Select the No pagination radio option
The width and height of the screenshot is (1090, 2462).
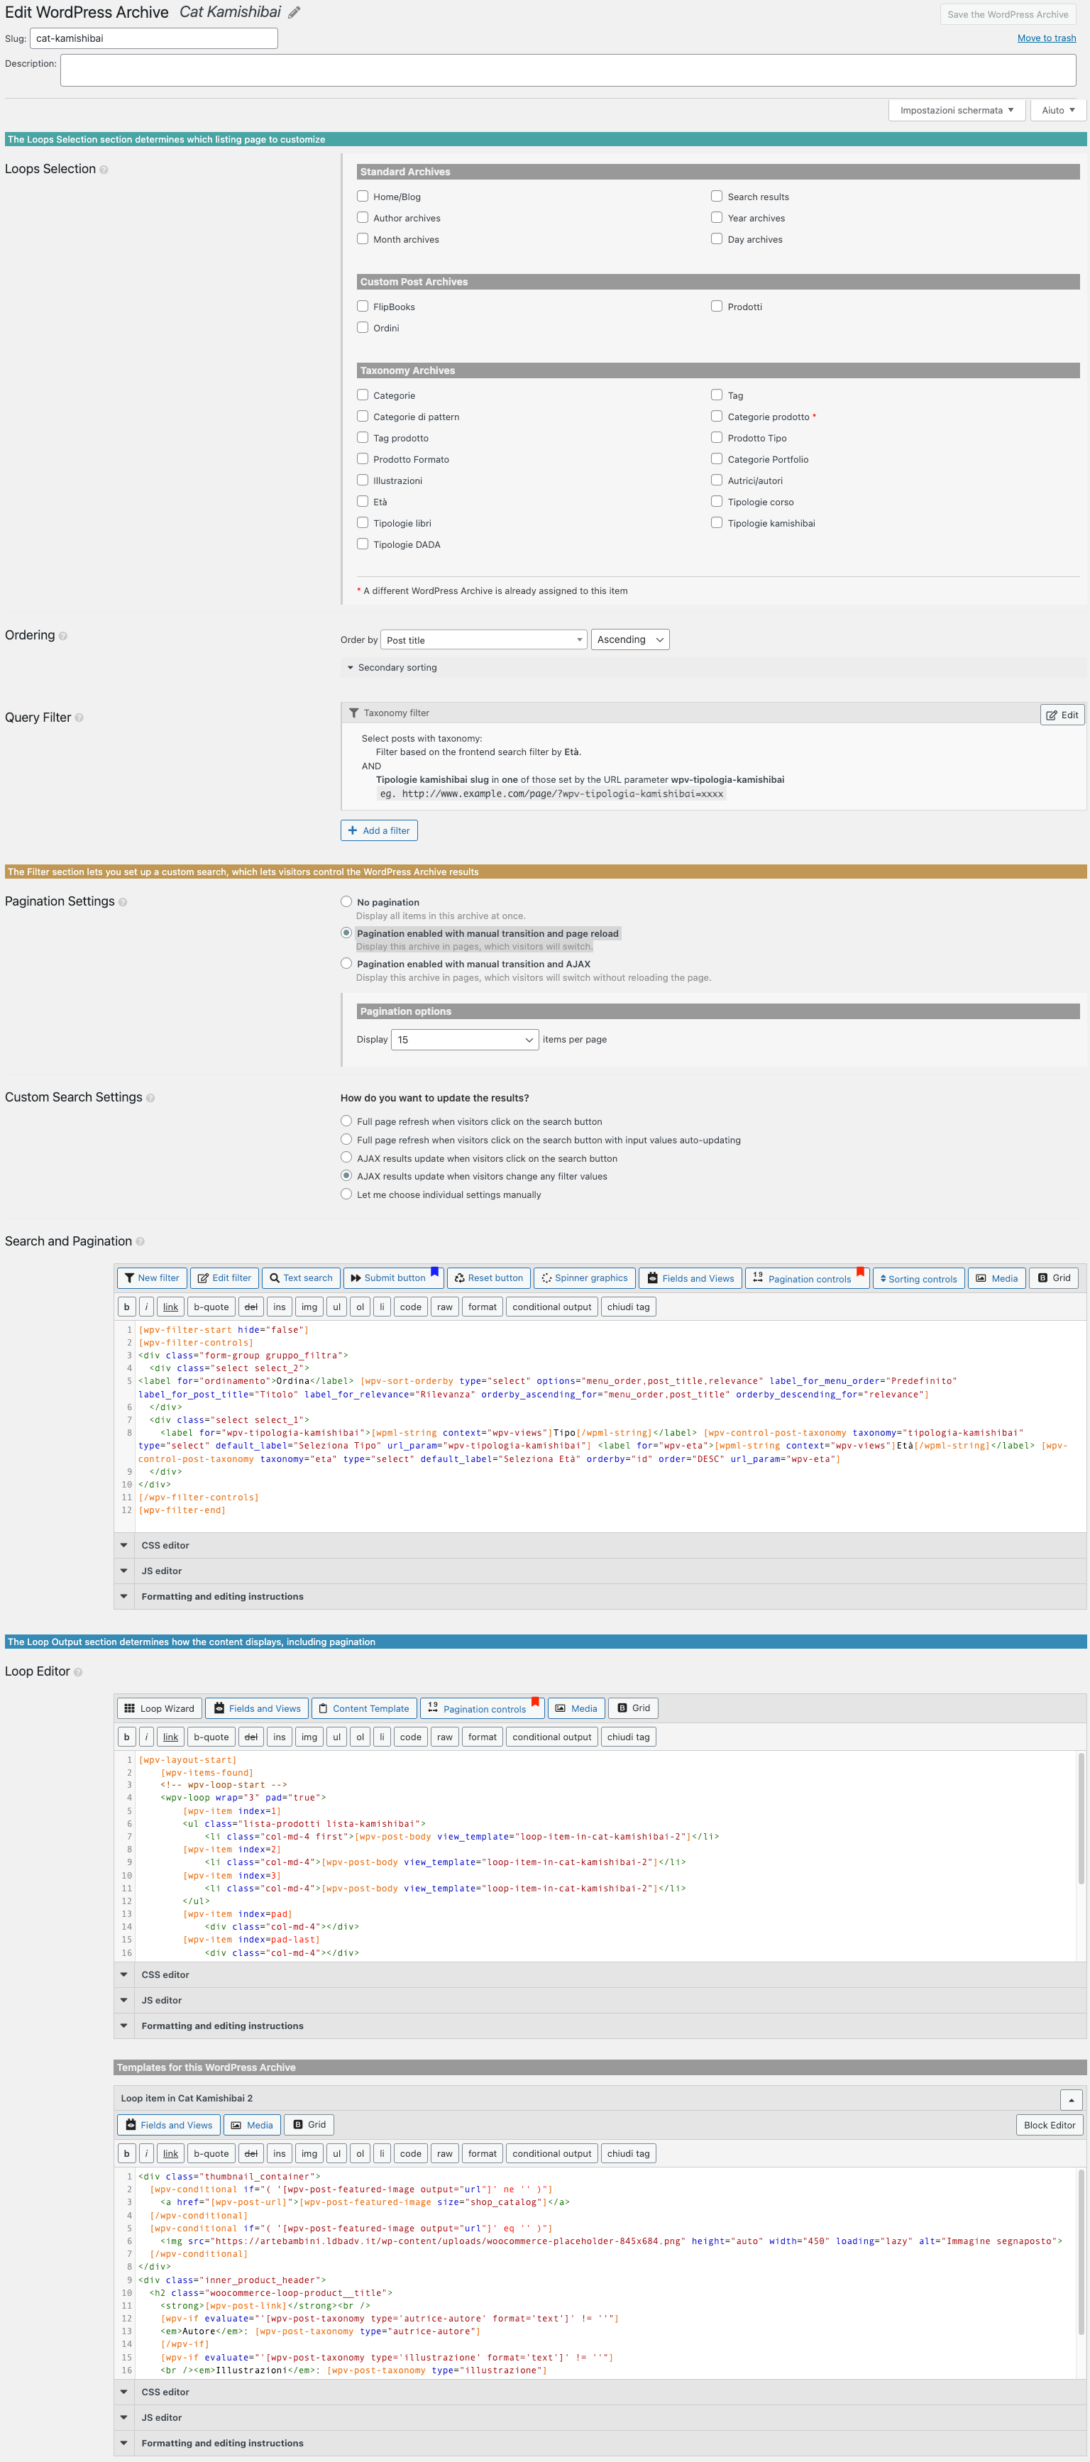coord(346,901)
